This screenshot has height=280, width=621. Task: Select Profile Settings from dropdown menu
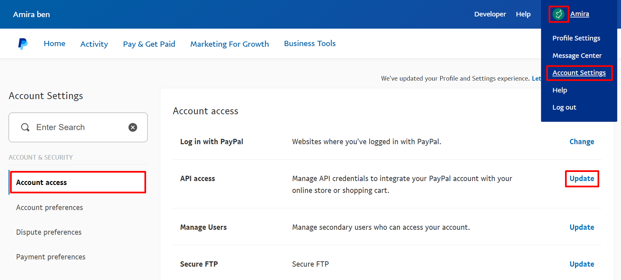click(576, 38)
